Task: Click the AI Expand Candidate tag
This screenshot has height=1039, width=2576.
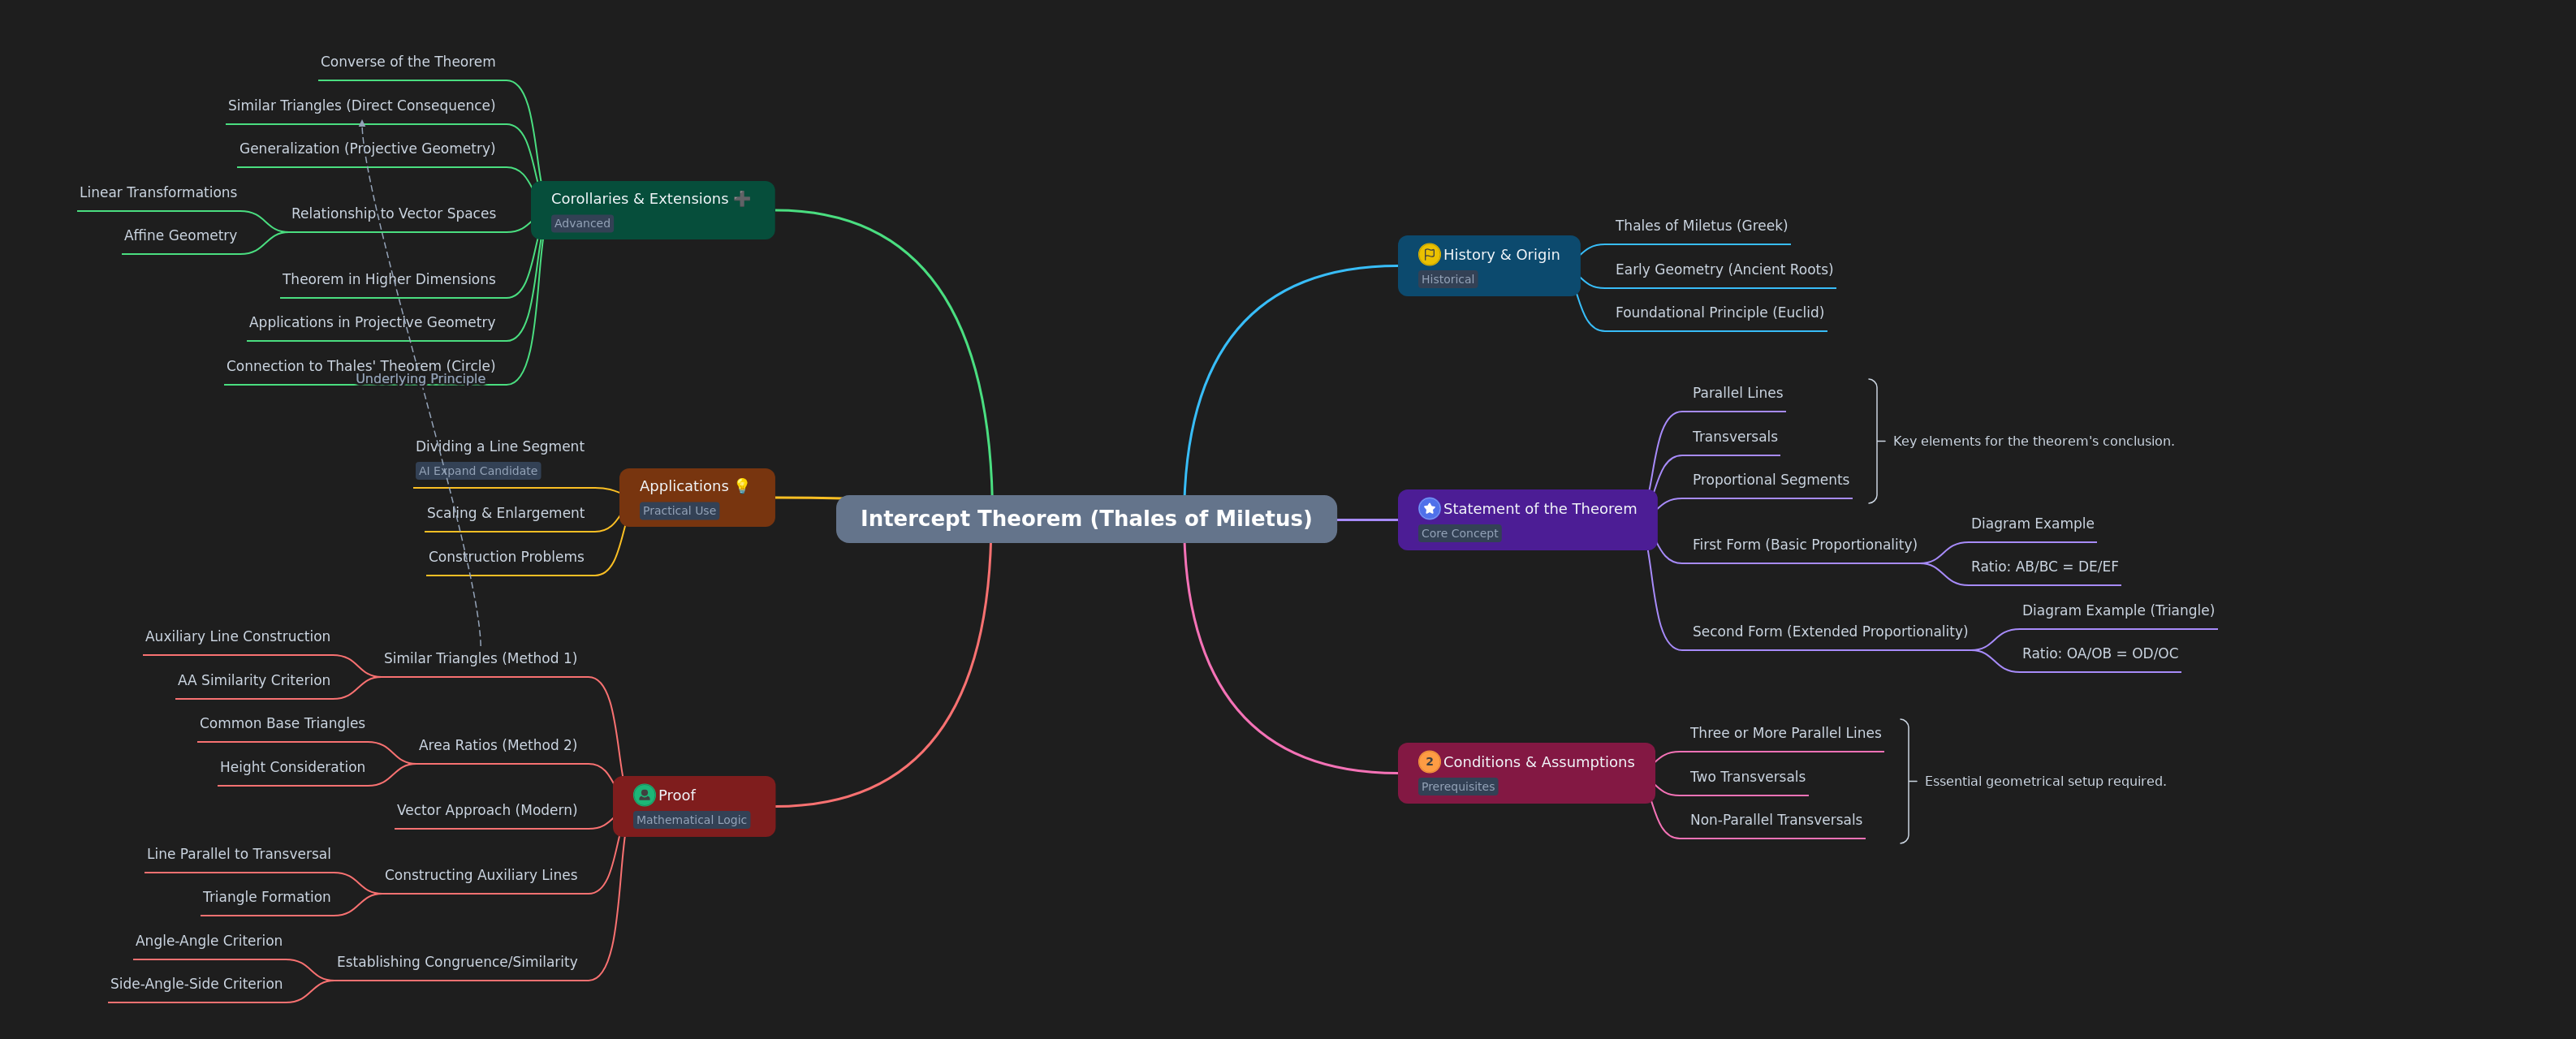Action: point(478,470)
